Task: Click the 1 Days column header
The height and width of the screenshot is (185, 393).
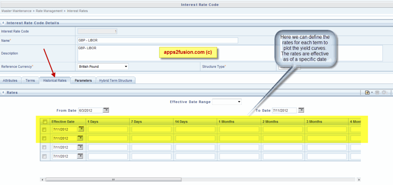Action: (108, 122)
